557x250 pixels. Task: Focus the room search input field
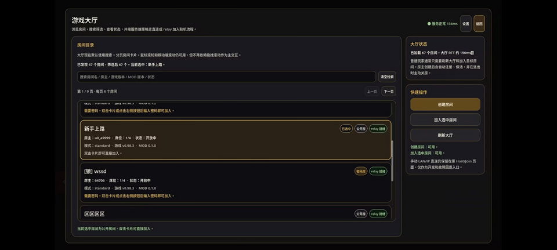pyautogui.click(x=226, y=77)
